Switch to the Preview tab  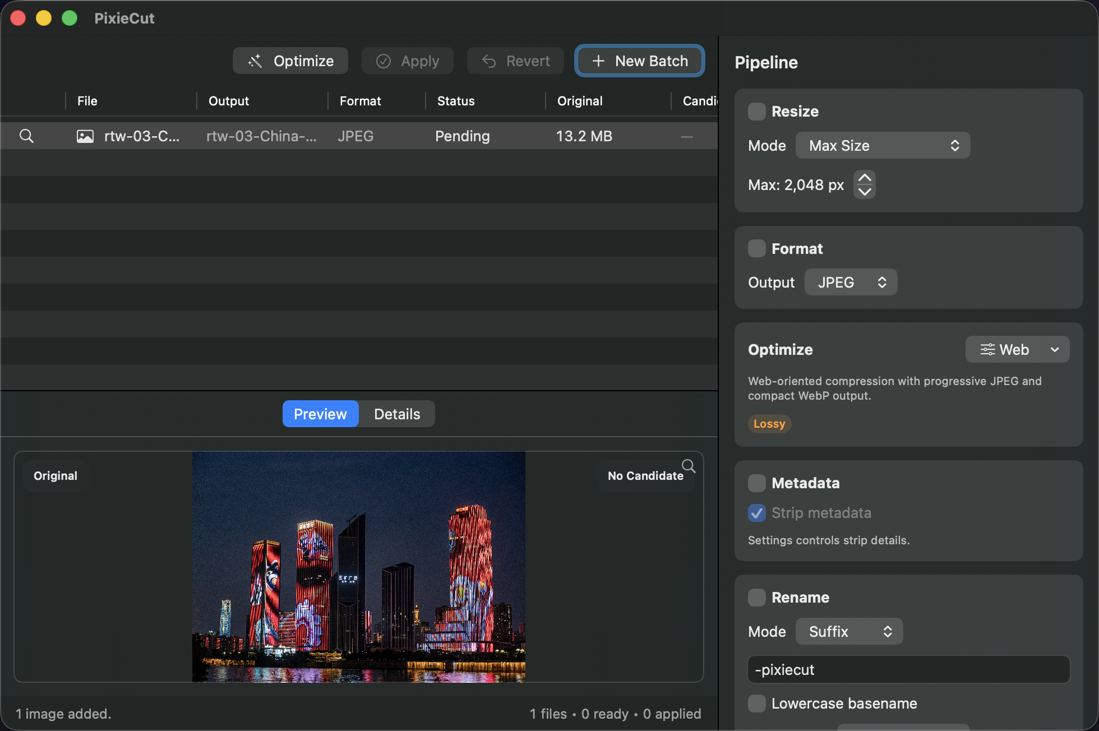[321, 414]
